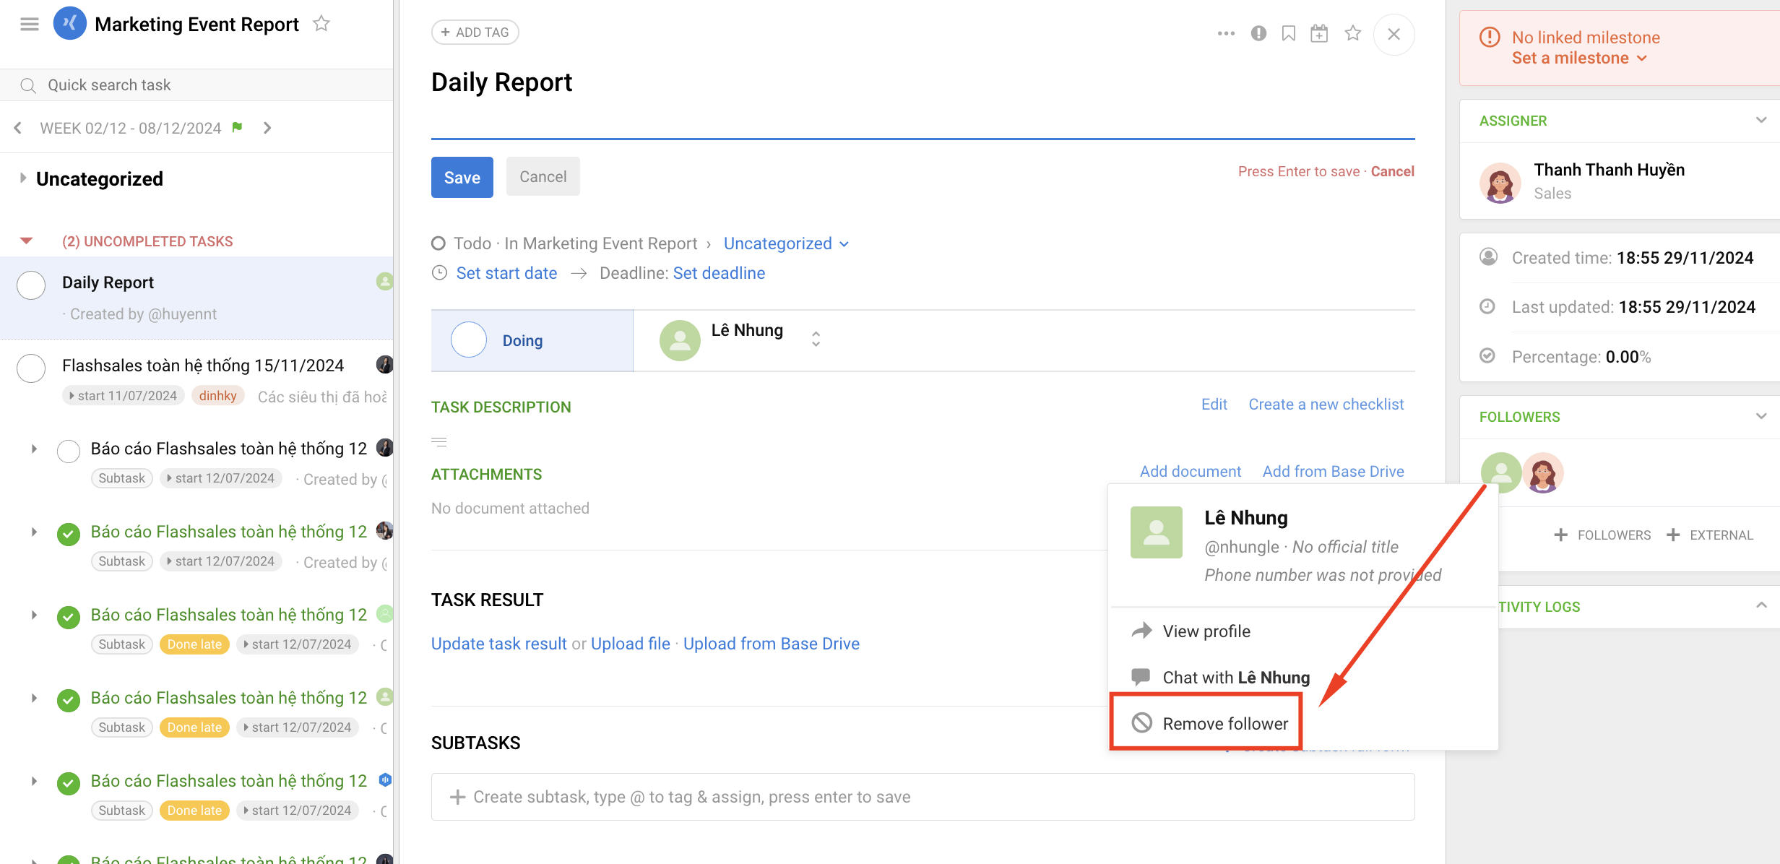
Task: Mark Flashsales toàn hệ thống 15/11/2024 complete
Action: (31, 368)
